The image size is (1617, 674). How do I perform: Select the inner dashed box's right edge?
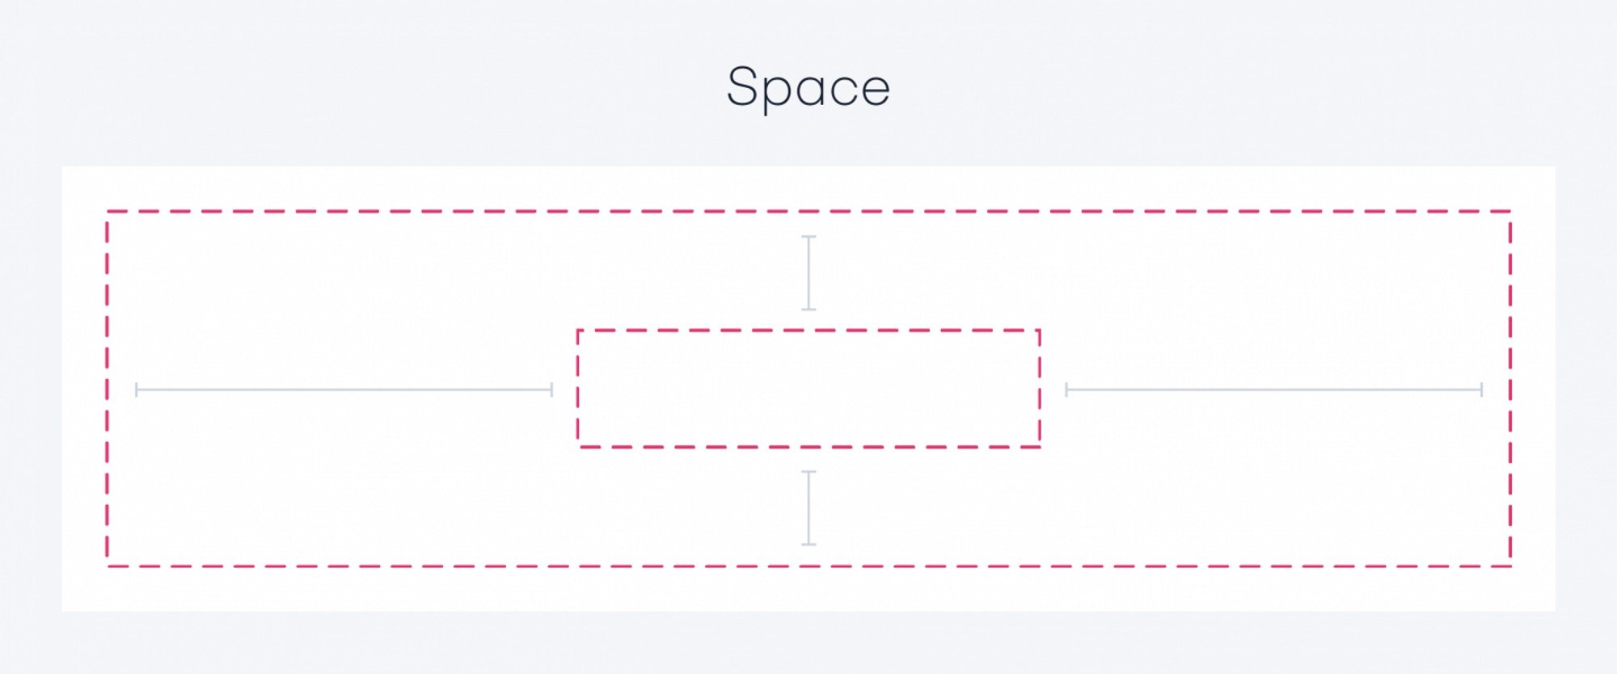point(1040,388)
